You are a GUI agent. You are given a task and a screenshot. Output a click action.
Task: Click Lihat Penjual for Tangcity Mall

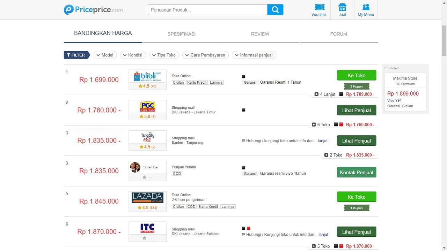pos(357,140)
